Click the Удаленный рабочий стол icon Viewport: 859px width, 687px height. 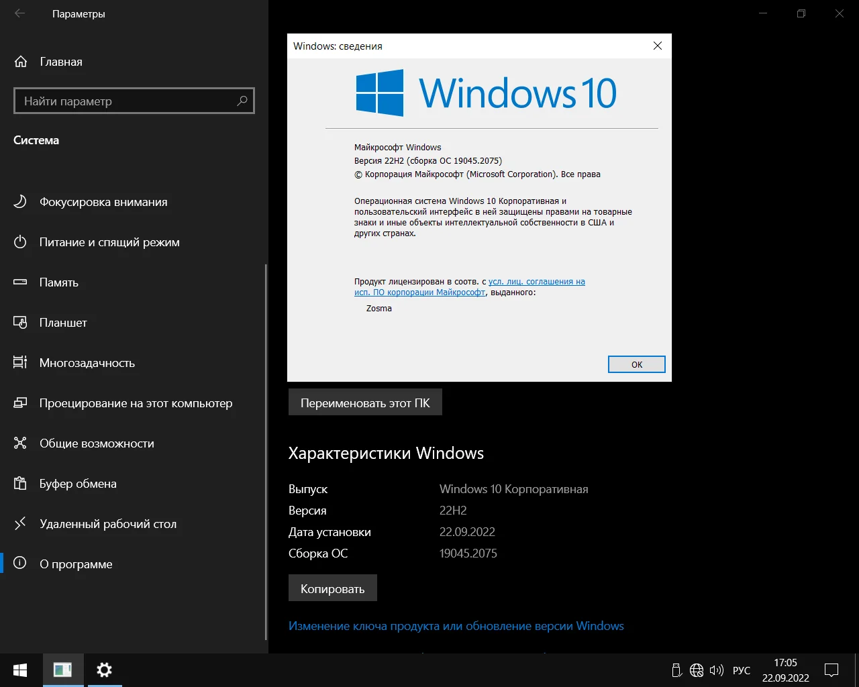20,523
